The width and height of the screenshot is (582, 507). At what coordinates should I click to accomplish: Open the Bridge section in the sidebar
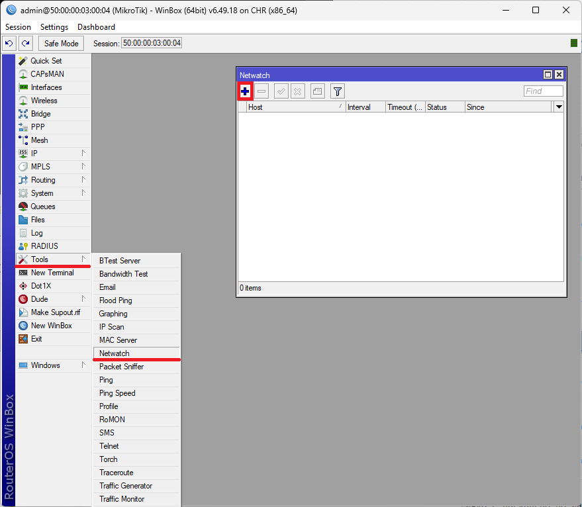coord(40,114)
